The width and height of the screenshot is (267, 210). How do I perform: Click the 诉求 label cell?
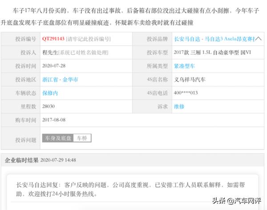click(x=152, y=107)
